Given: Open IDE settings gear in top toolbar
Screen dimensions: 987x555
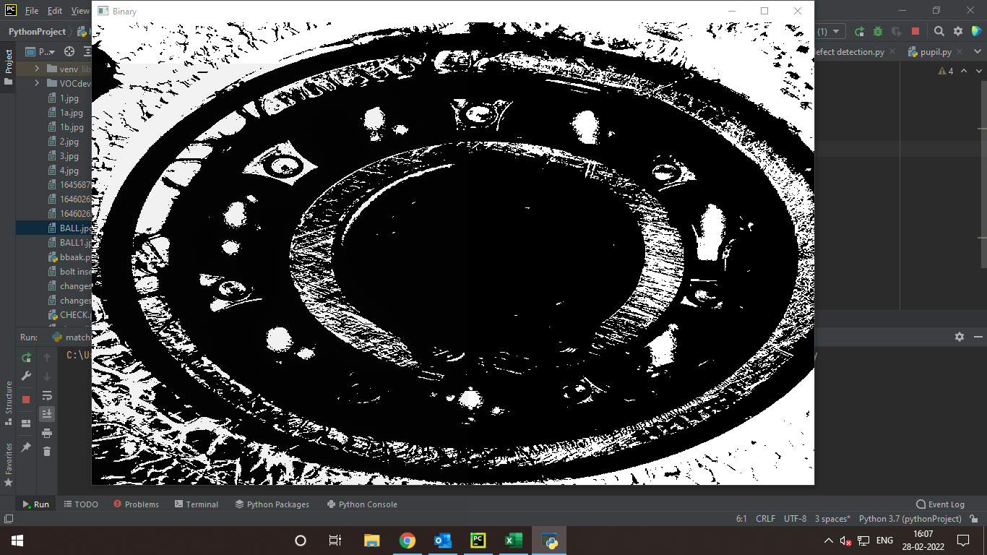Looking at the screenshot, I should tap(958, 32).
